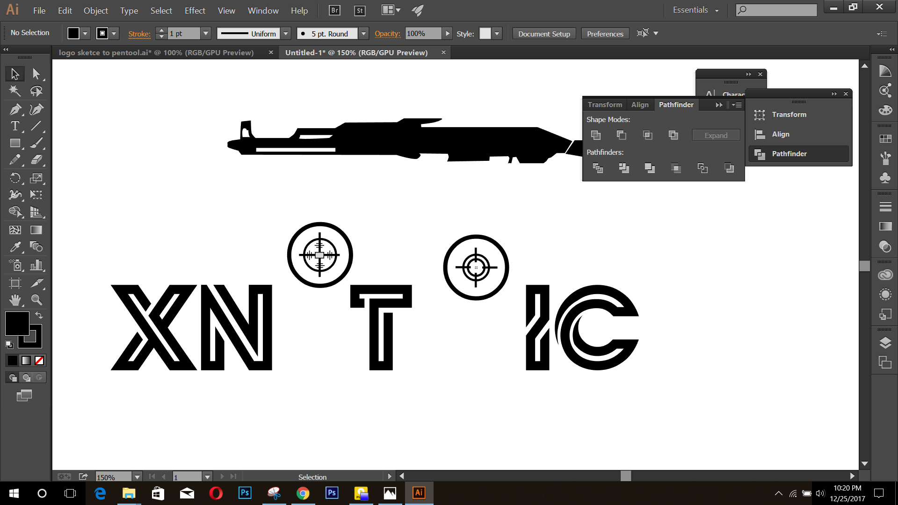This screenshot has height=505, width=898.
Task: Open the Object menu
Action: [96, 10]
